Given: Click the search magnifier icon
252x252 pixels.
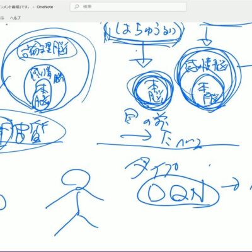Looking at the screenshot, I should click(77, 7).
